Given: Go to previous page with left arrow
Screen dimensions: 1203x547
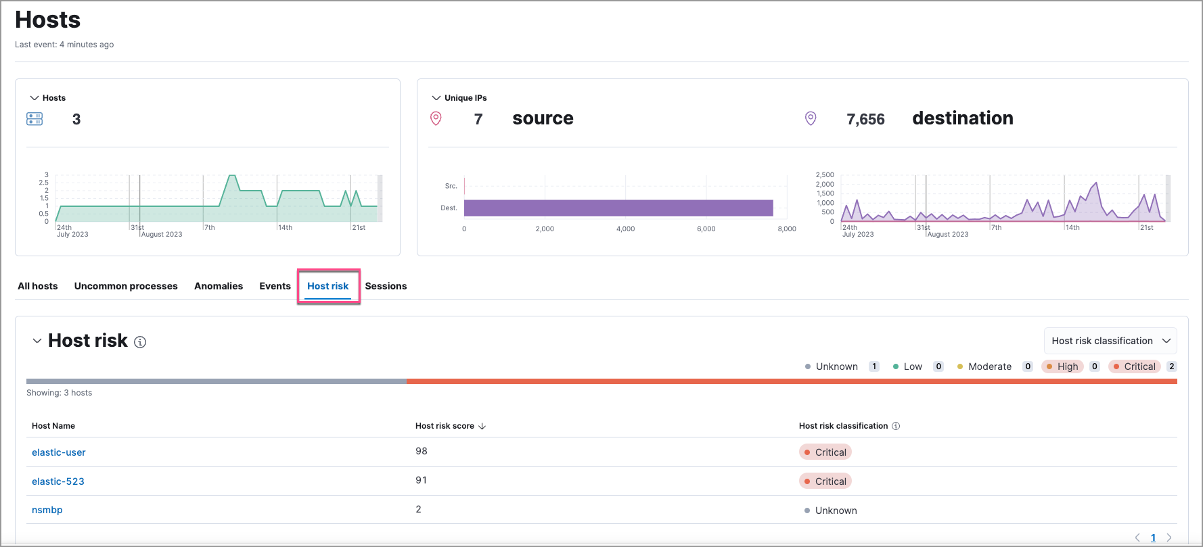Looking at the screenshot, I should (1137, 538).
